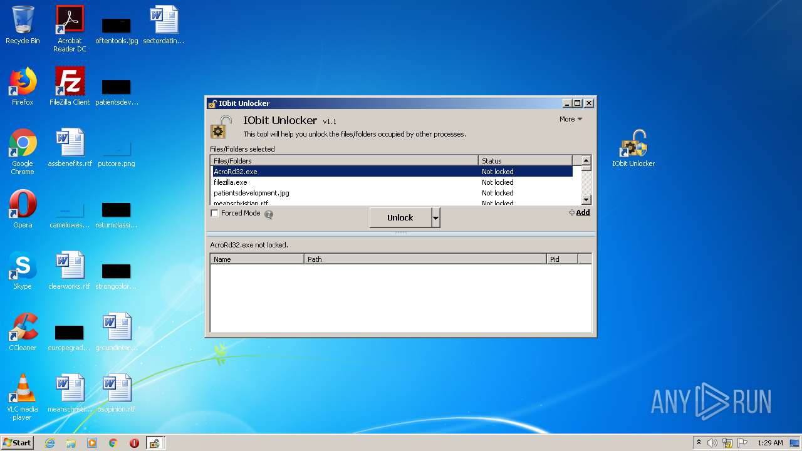Enable the Forced Mode checkbox
Image resolution: width=802 pixels, height=451 pixels.
tap(215, 214)
